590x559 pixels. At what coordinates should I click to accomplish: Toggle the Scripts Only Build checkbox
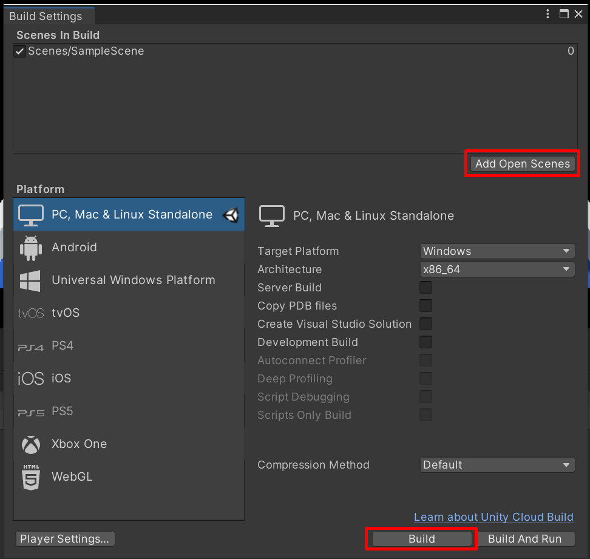pos(426,415)
